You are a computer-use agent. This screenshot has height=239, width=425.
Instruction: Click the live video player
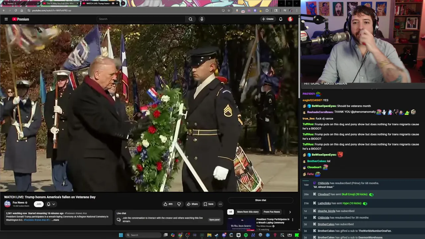pos(149,108)
